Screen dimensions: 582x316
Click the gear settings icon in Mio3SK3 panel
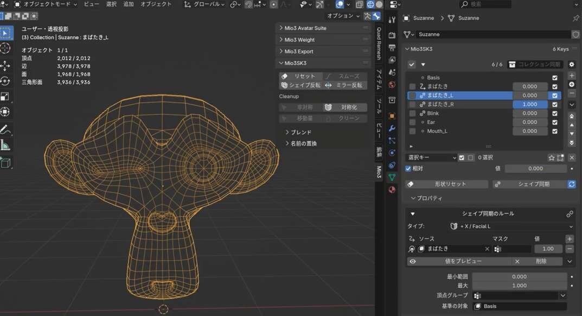[572, 64]
